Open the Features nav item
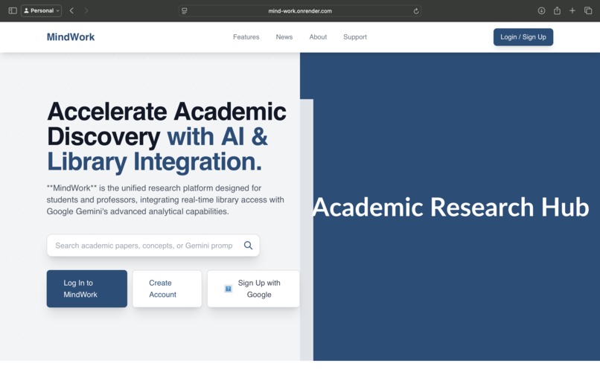Image resolution: width=600 pixels, height=375 pixels. pos(246,37)
